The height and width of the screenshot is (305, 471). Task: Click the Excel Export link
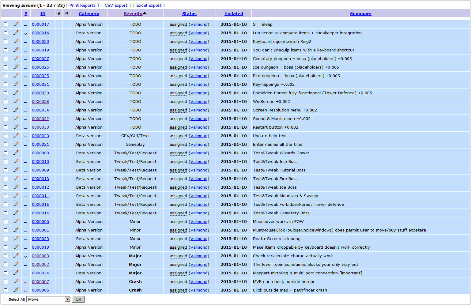149,5
